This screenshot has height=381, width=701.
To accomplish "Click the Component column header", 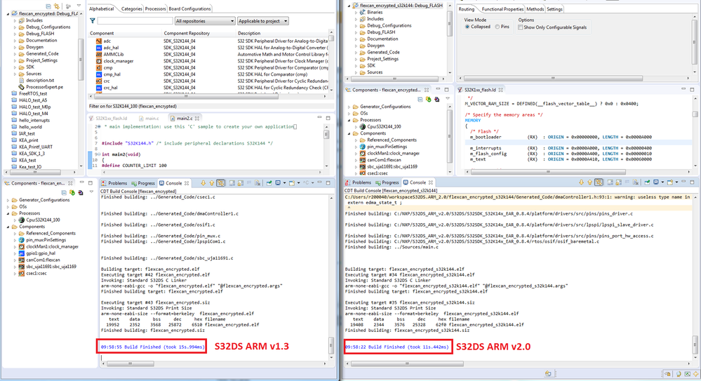I will (102, 33).
